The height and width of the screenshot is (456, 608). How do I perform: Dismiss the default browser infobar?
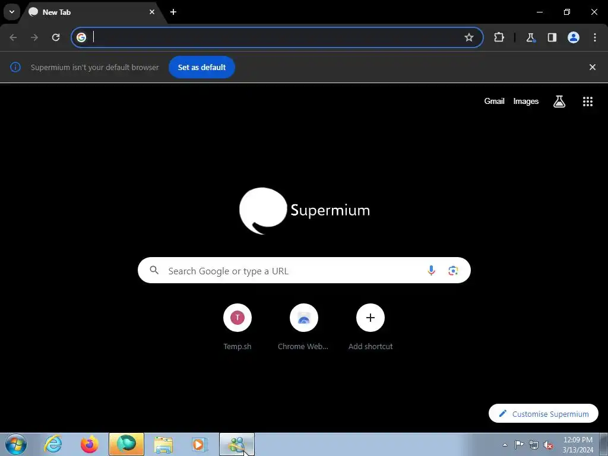[593, 67]
